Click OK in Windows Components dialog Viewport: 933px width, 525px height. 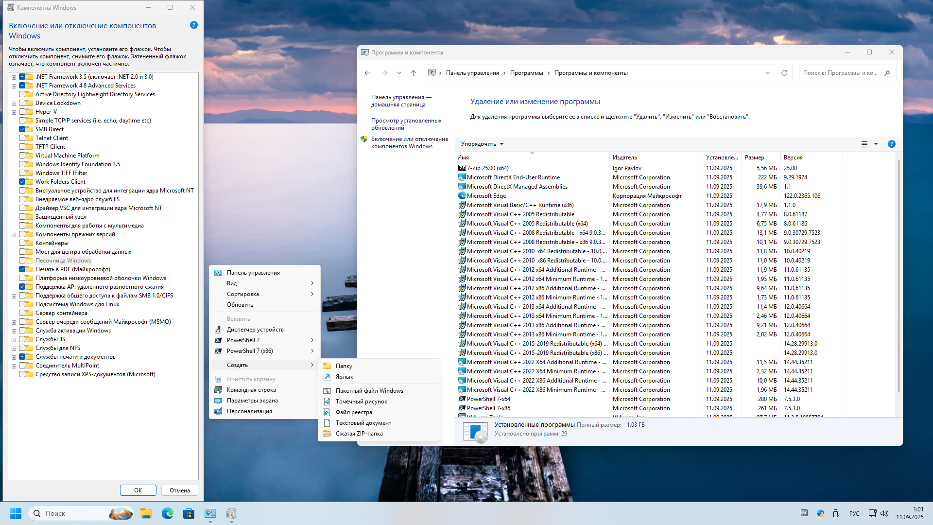coord(138,490)
